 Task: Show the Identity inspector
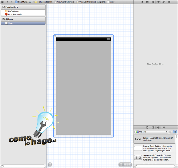click(153, 2)
